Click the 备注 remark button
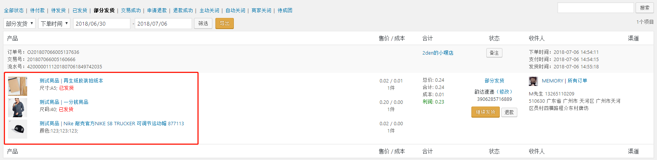The height and width of the screenshot is (160, 657). point(494,53)
